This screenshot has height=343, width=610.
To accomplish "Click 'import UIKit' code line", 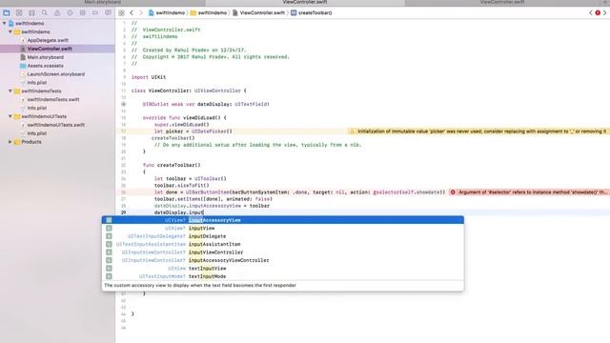I will click(x=149, y=77).
